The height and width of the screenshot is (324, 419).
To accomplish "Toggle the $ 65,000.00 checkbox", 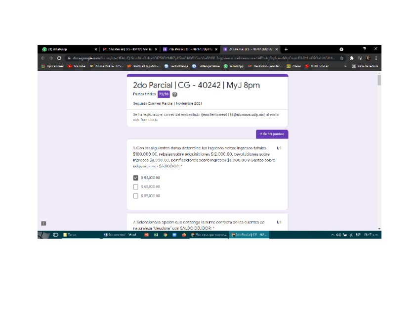I will 136,178.
